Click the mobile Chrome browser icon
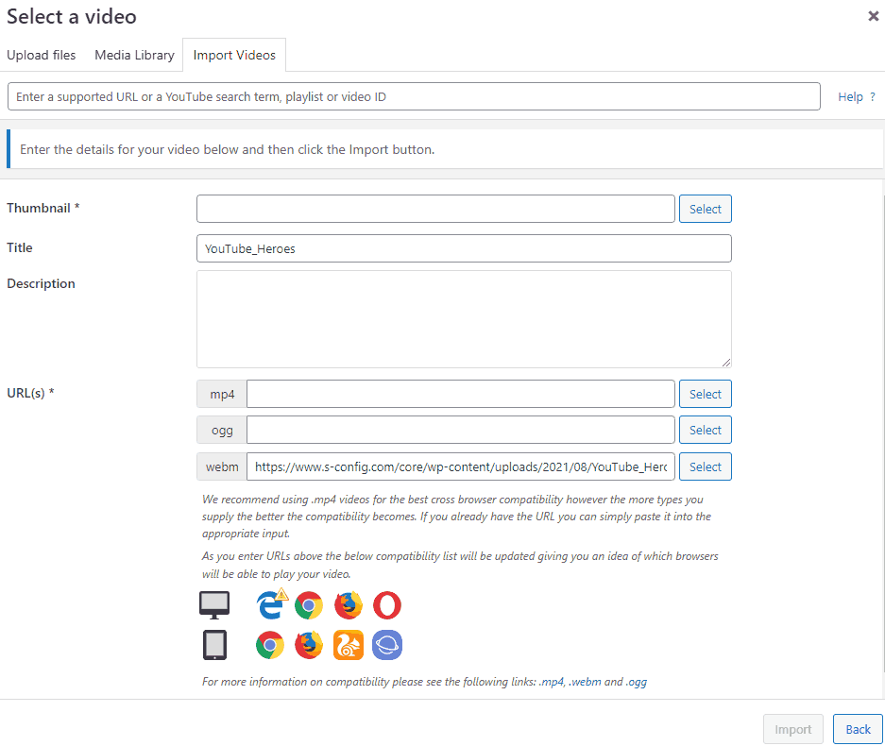Image resolution: width=885 pixels, height=746 pixels. click(270, 645)
